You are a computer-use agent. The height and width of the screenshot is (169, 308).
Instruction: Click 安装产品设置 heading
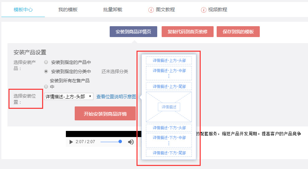tap(30, 52)
